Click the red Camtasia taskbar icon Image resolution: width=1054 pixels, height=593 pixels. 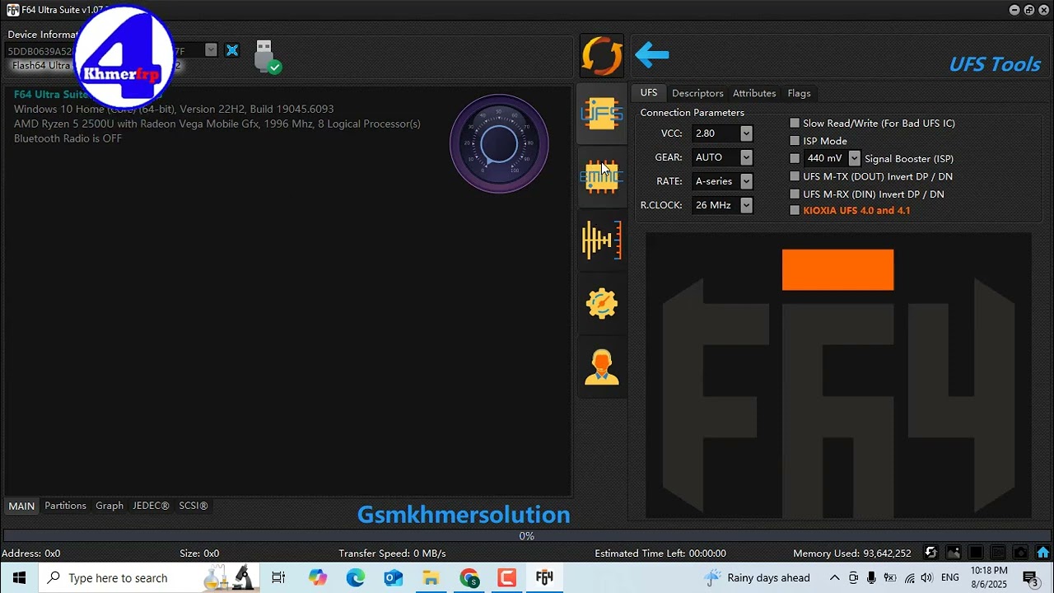[506, 578]
